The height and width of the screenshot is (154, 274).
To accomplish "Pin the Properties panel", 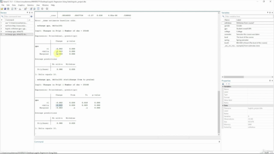I will coord(270,81).
